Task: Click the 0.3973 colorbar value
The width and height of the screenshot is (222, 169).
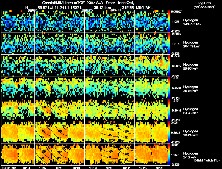Action: click(x=176, y=133)
